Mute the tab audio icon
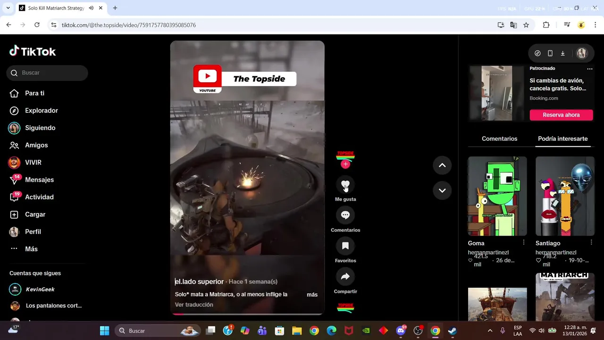 91,8
